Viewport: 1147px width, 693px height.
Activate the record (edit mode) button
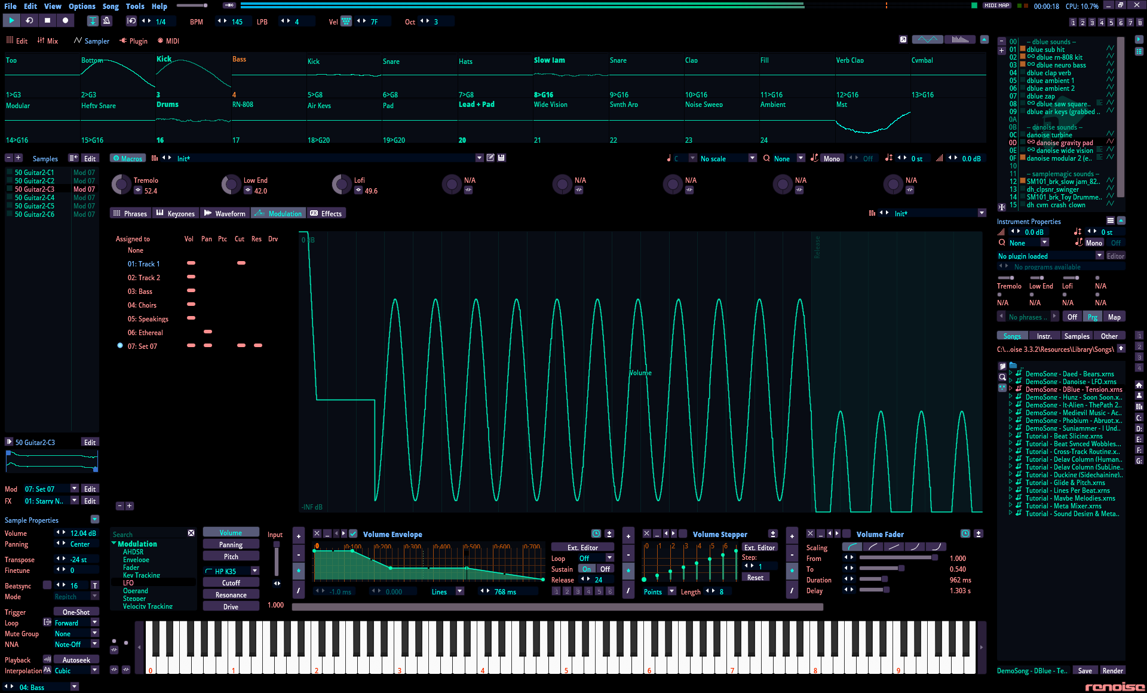[65, 20]
